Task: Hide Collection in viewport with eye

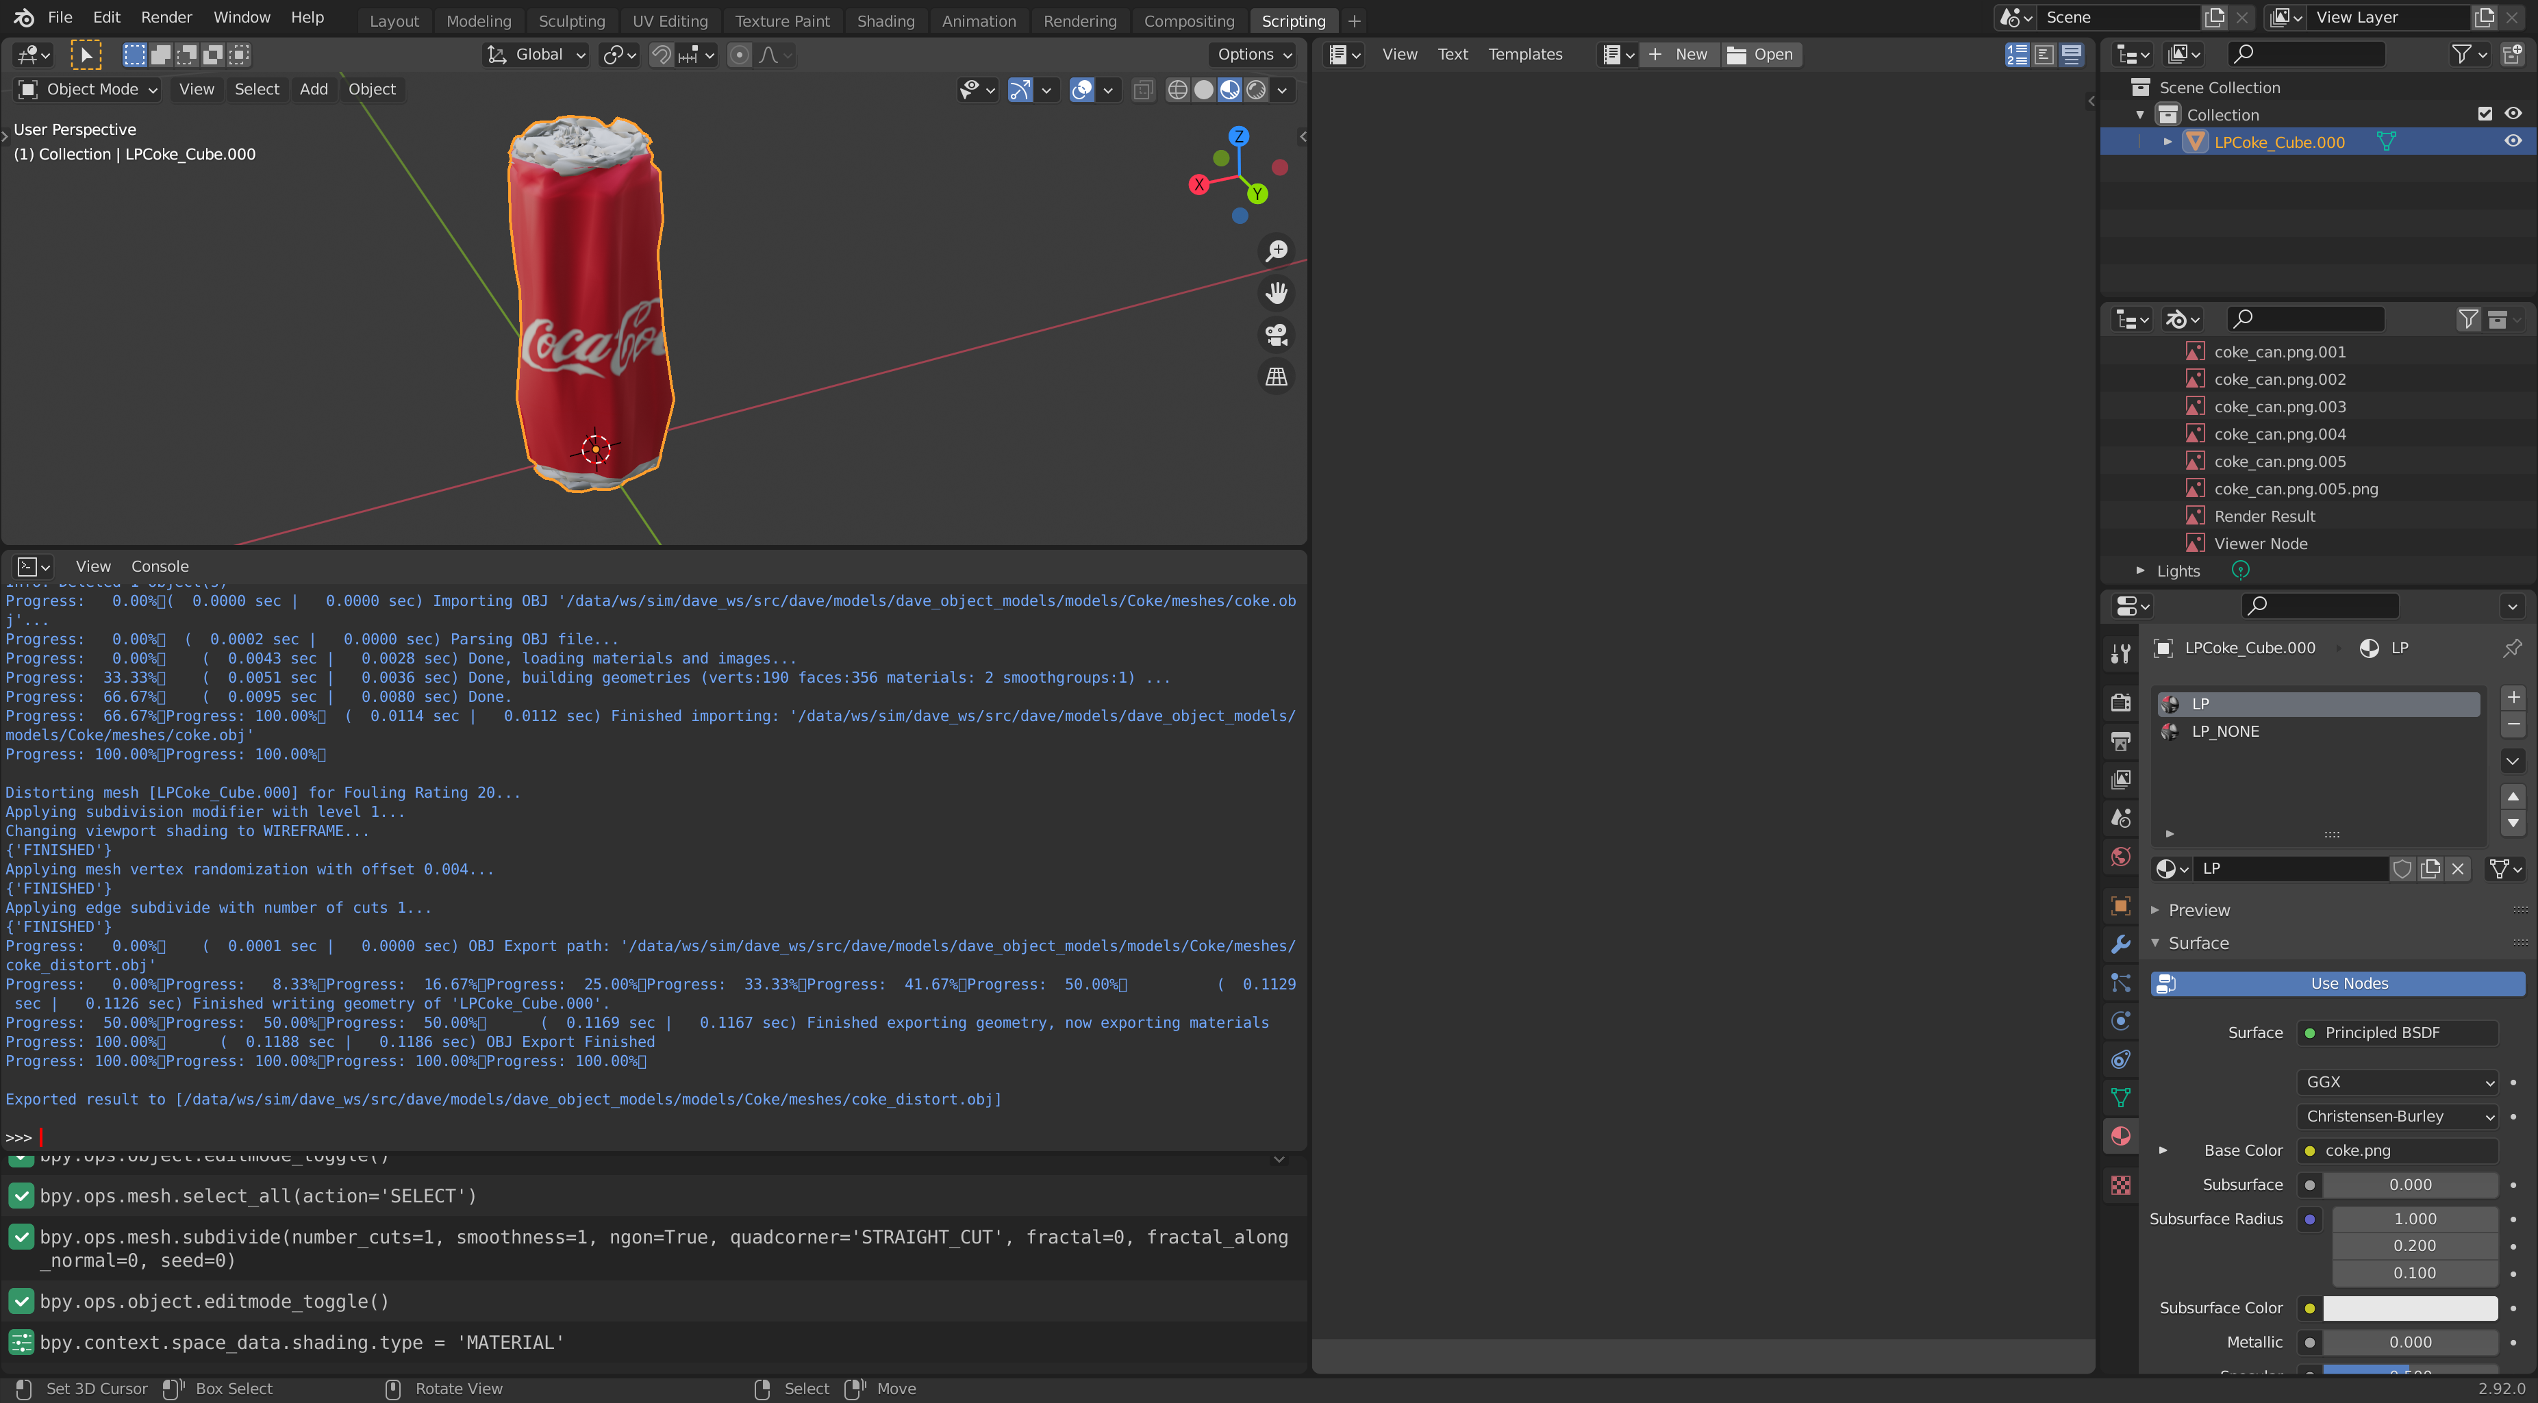Action: coord(2513,114)
